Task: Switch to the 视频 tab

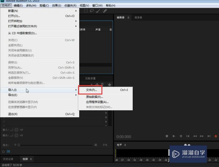Action: (25, 159)
